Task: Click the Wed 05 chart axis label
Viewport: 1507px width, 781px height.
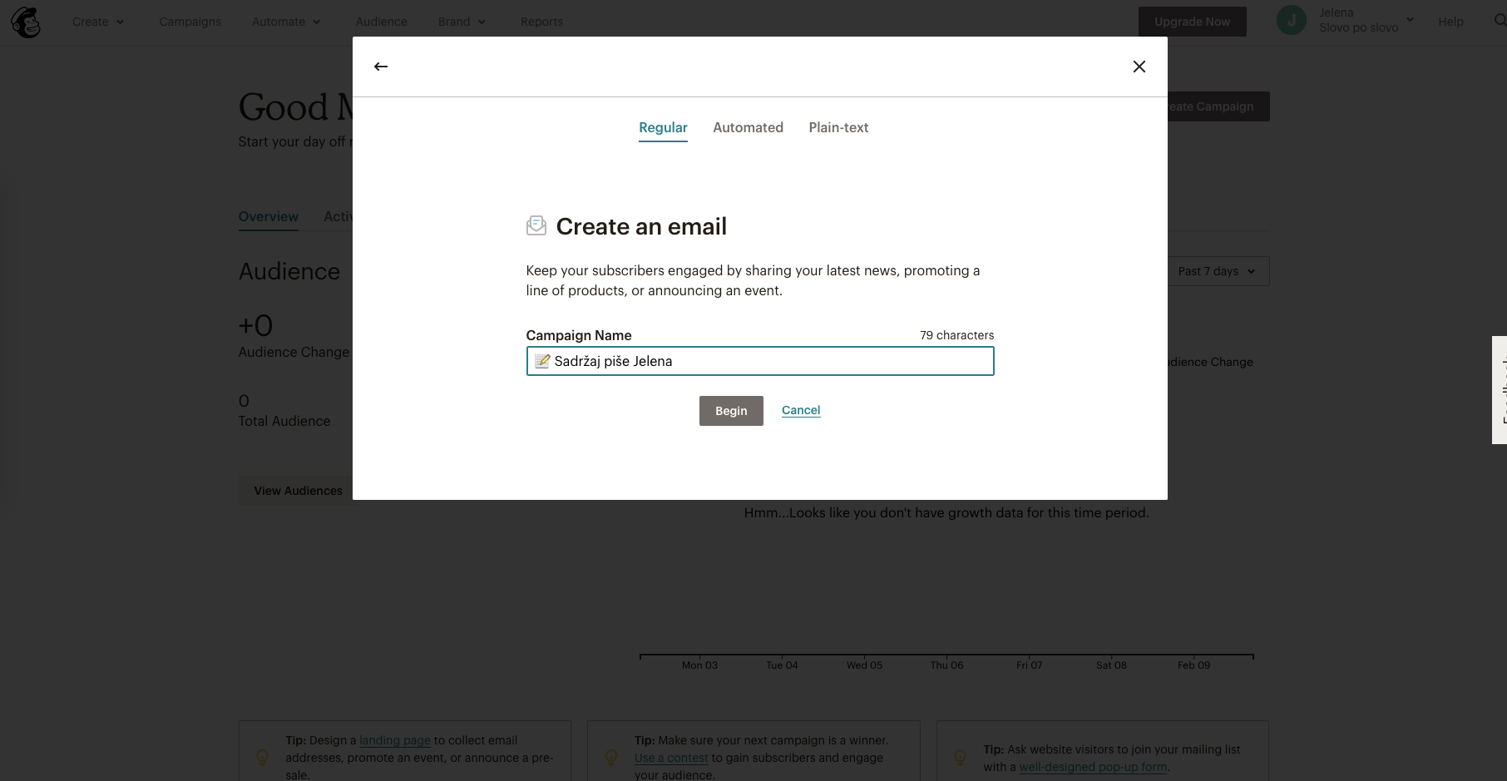Action: 864,665
